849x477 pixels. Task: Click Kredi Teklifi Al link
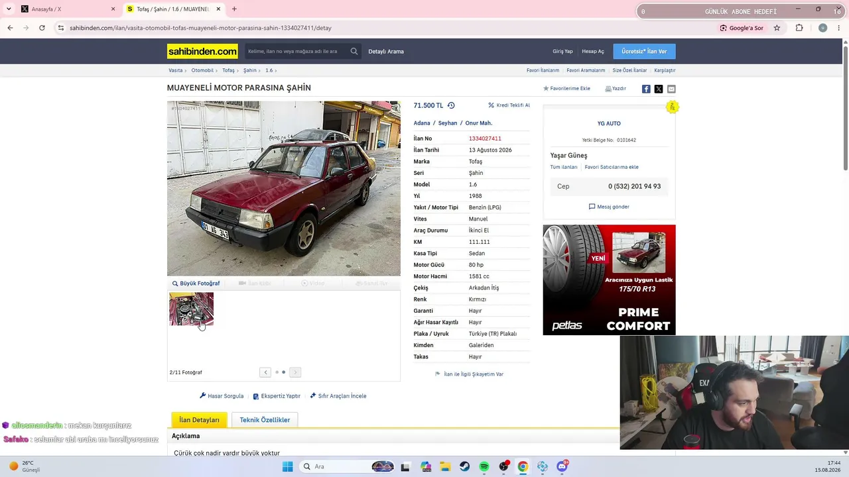pos(509,105)
